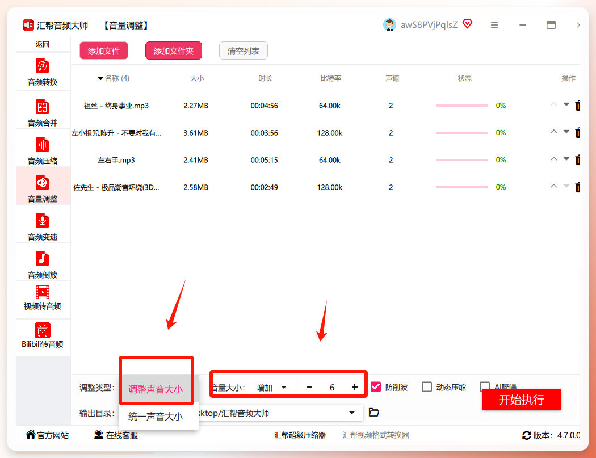The image size is (596, 458).
Task: Click the 00:05:15 duration cell
Action: [264, 160]
